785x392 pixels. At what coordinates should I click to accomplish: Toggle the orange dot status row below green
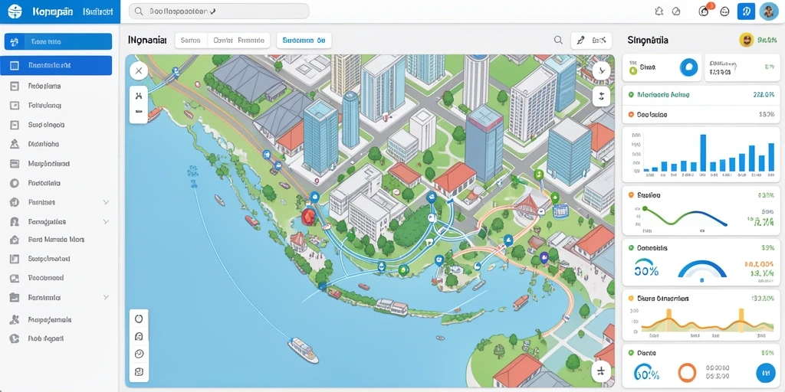699,115
